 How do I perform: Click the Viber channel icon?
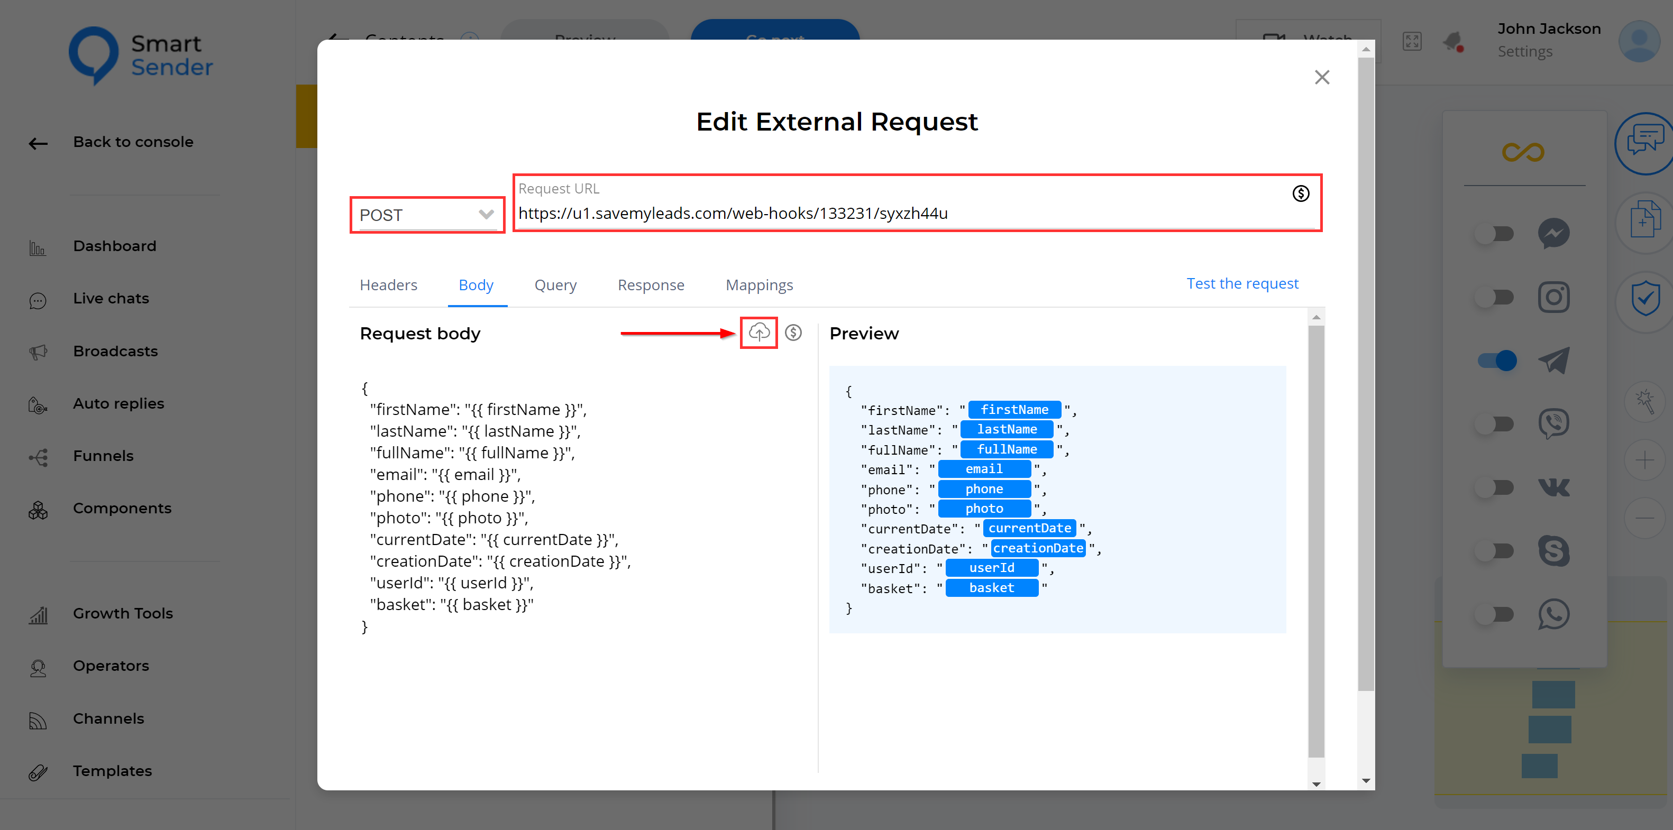pyautogui.click(x=1553, y=424)
